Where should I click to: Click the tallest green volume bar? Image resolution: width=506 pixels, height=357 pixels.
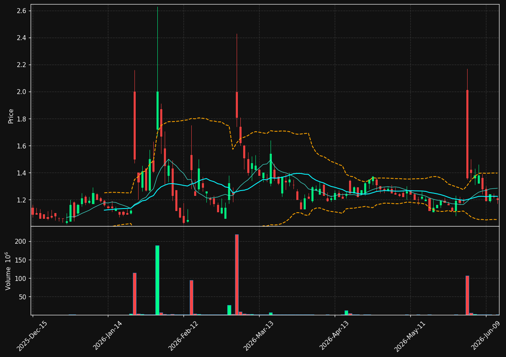coord(157,280)
